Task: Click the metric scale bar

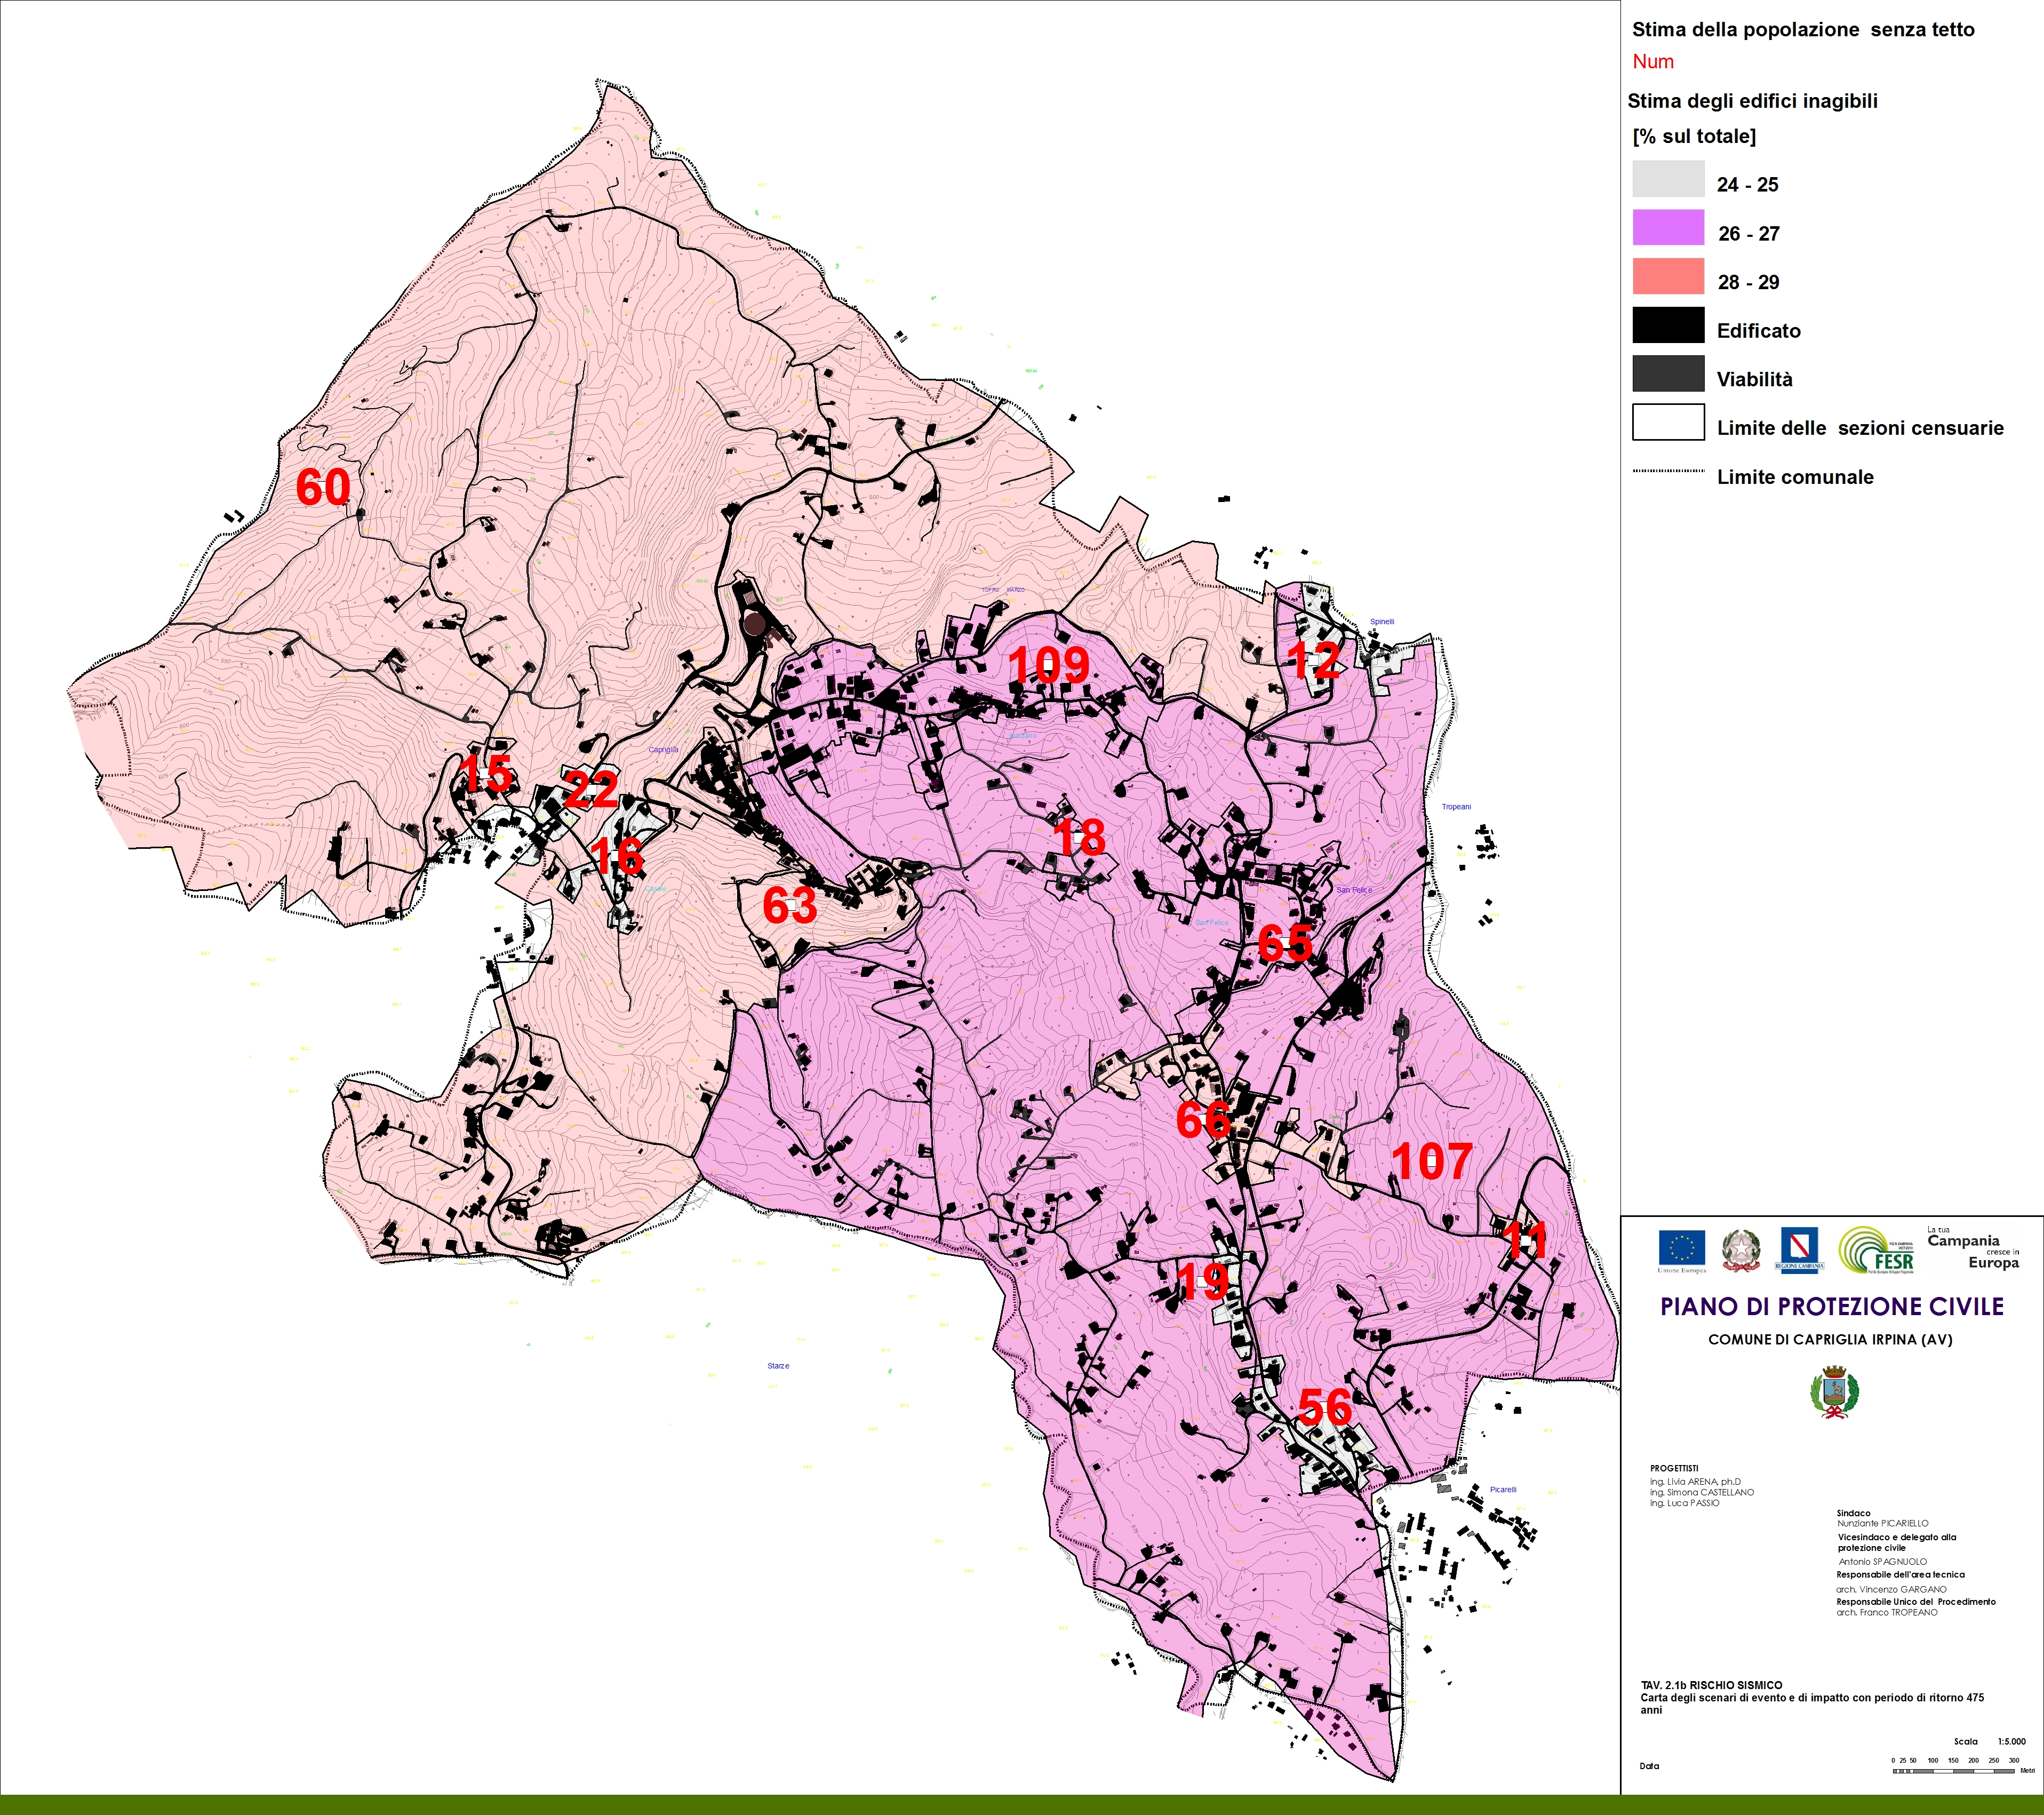Action: tap(1954, 1771)
